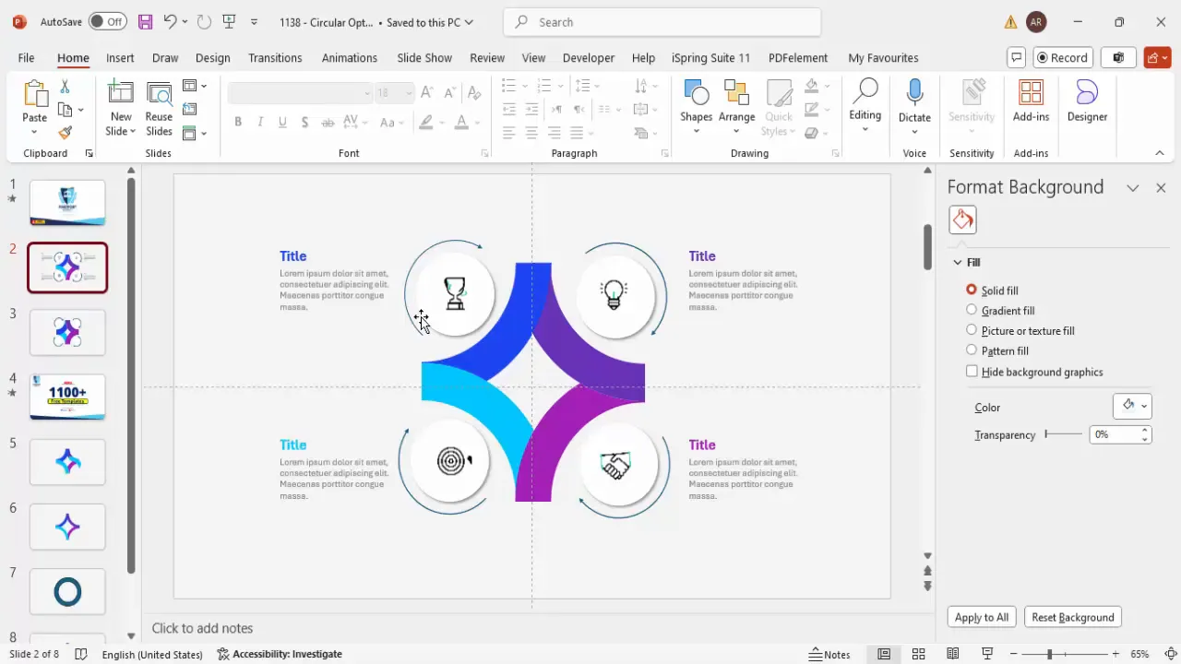Switch to Normal view
This screenshot has height=664, width=1181.
(x=884, y=654)
